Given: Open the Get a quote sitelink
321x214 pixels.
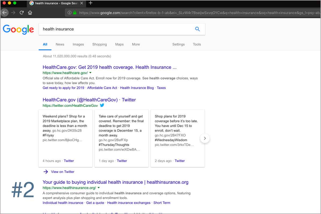Looking at the screenshot, I should [x=95, y=203].
